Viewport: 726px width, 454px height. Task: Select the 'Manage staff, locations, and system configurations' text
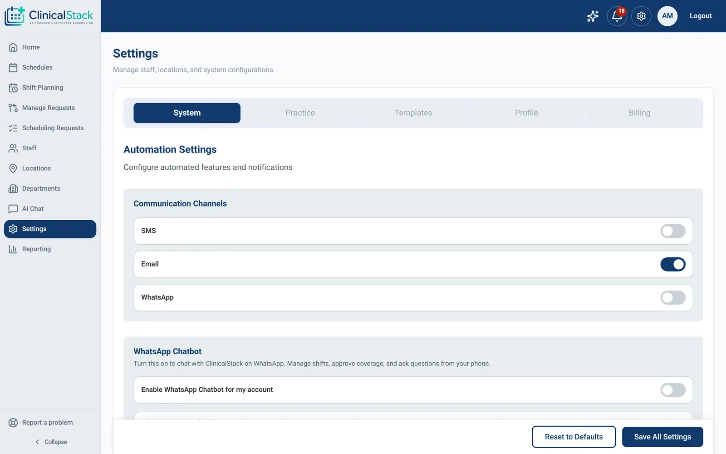(x=193, y=70)
